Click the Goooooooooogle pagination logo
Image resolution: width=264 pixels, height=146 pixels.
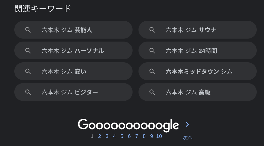(x=128, y=125)
